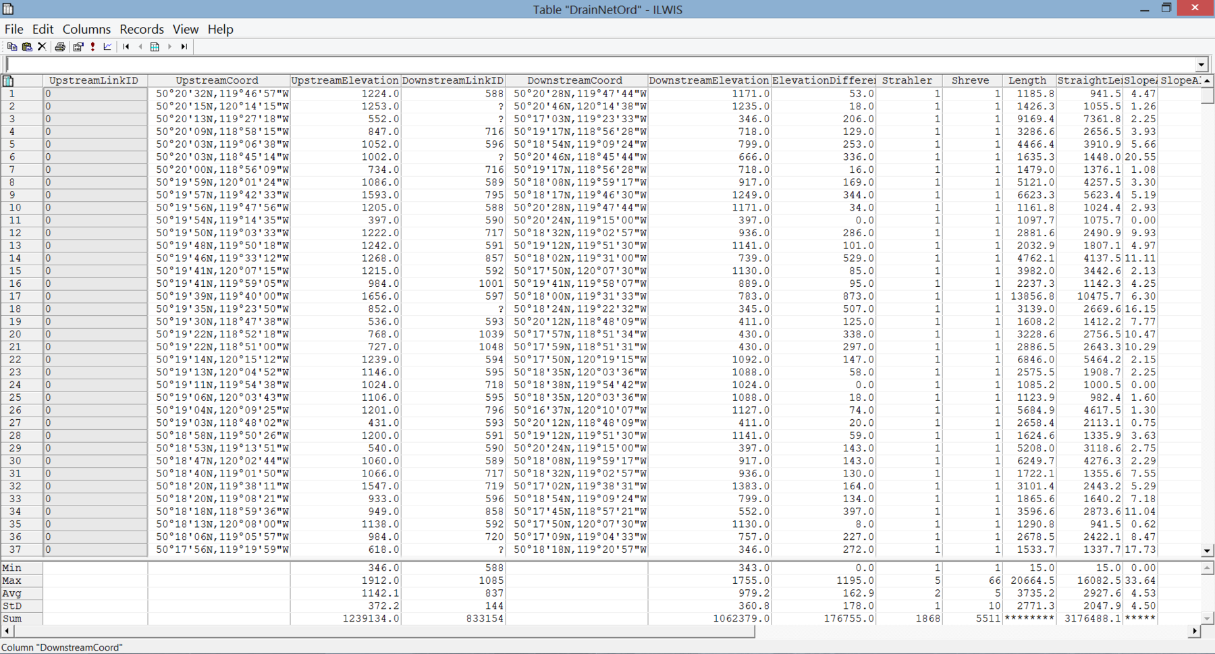This screenshot has height=654, width=1215.
Task: Click the Paste toolbar icon
Action: pyautogui.click(x=27, y=47)
